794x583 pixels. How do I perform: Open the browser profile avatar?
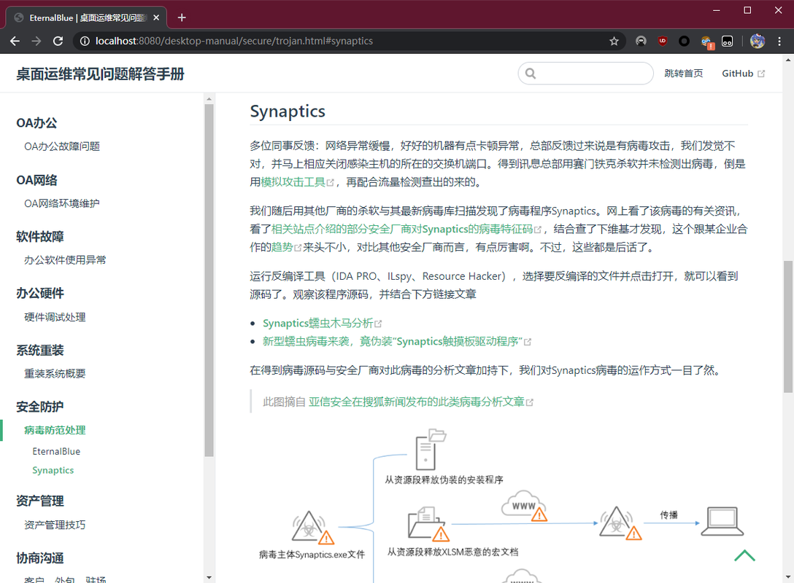coord(758,41)
